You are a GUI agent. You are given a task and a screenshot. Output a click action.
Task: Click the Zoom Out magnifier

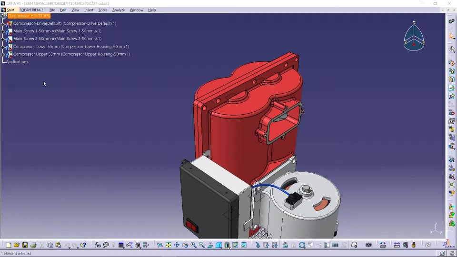tap(202, 245)
